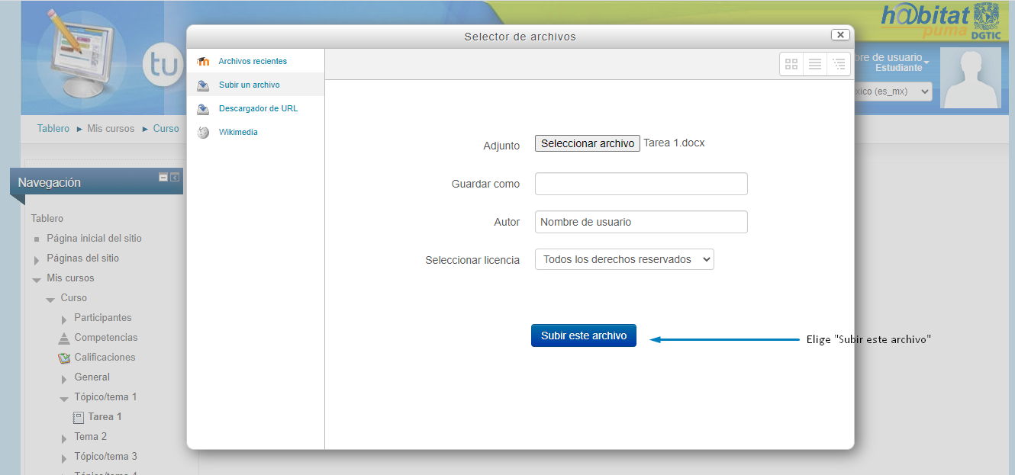This screenshot has width=1015, height=475.
Task: Click the user profile avatar picture
Action: click(971, 79)
